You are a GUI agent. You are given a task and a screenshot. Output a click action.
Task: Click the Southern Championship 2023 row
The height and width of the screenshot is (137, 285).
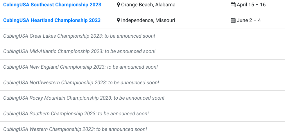(142, 114)
